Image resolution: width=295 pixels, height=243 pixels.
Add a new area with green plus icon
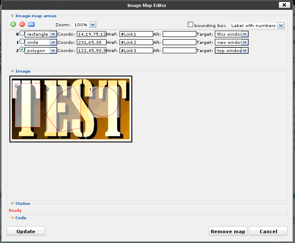coord(13,24)
